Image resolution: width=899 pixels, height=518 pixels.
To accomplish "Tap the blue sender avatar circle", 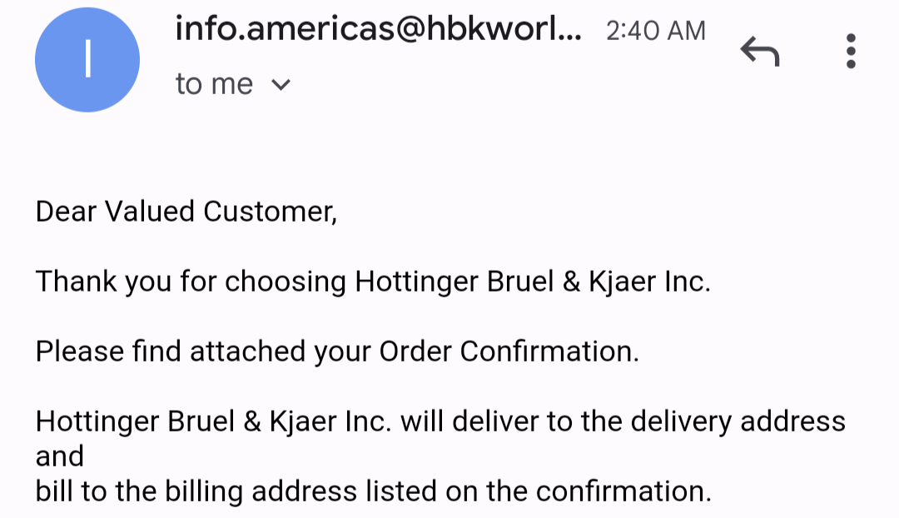I will [x=87, y=60].
